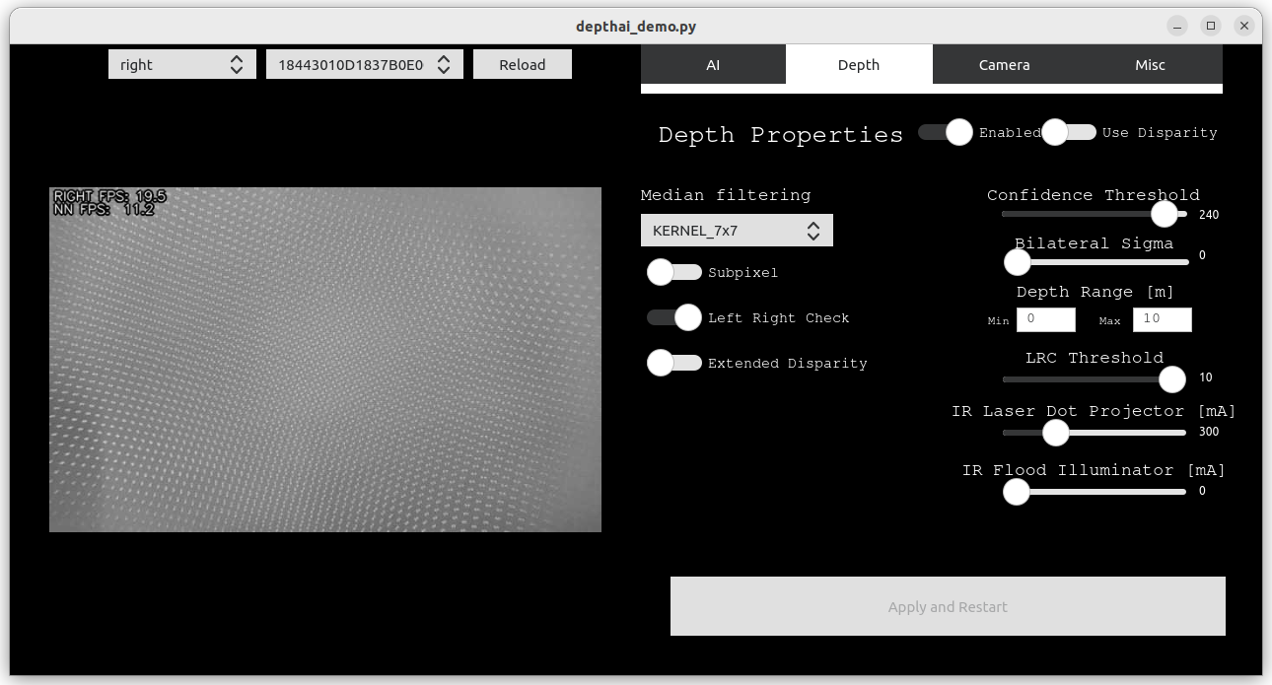The width and height of the screenshot is (1272, 685).
Task: Enable the Extended Disparity toggle
Action: click(674, 363)
